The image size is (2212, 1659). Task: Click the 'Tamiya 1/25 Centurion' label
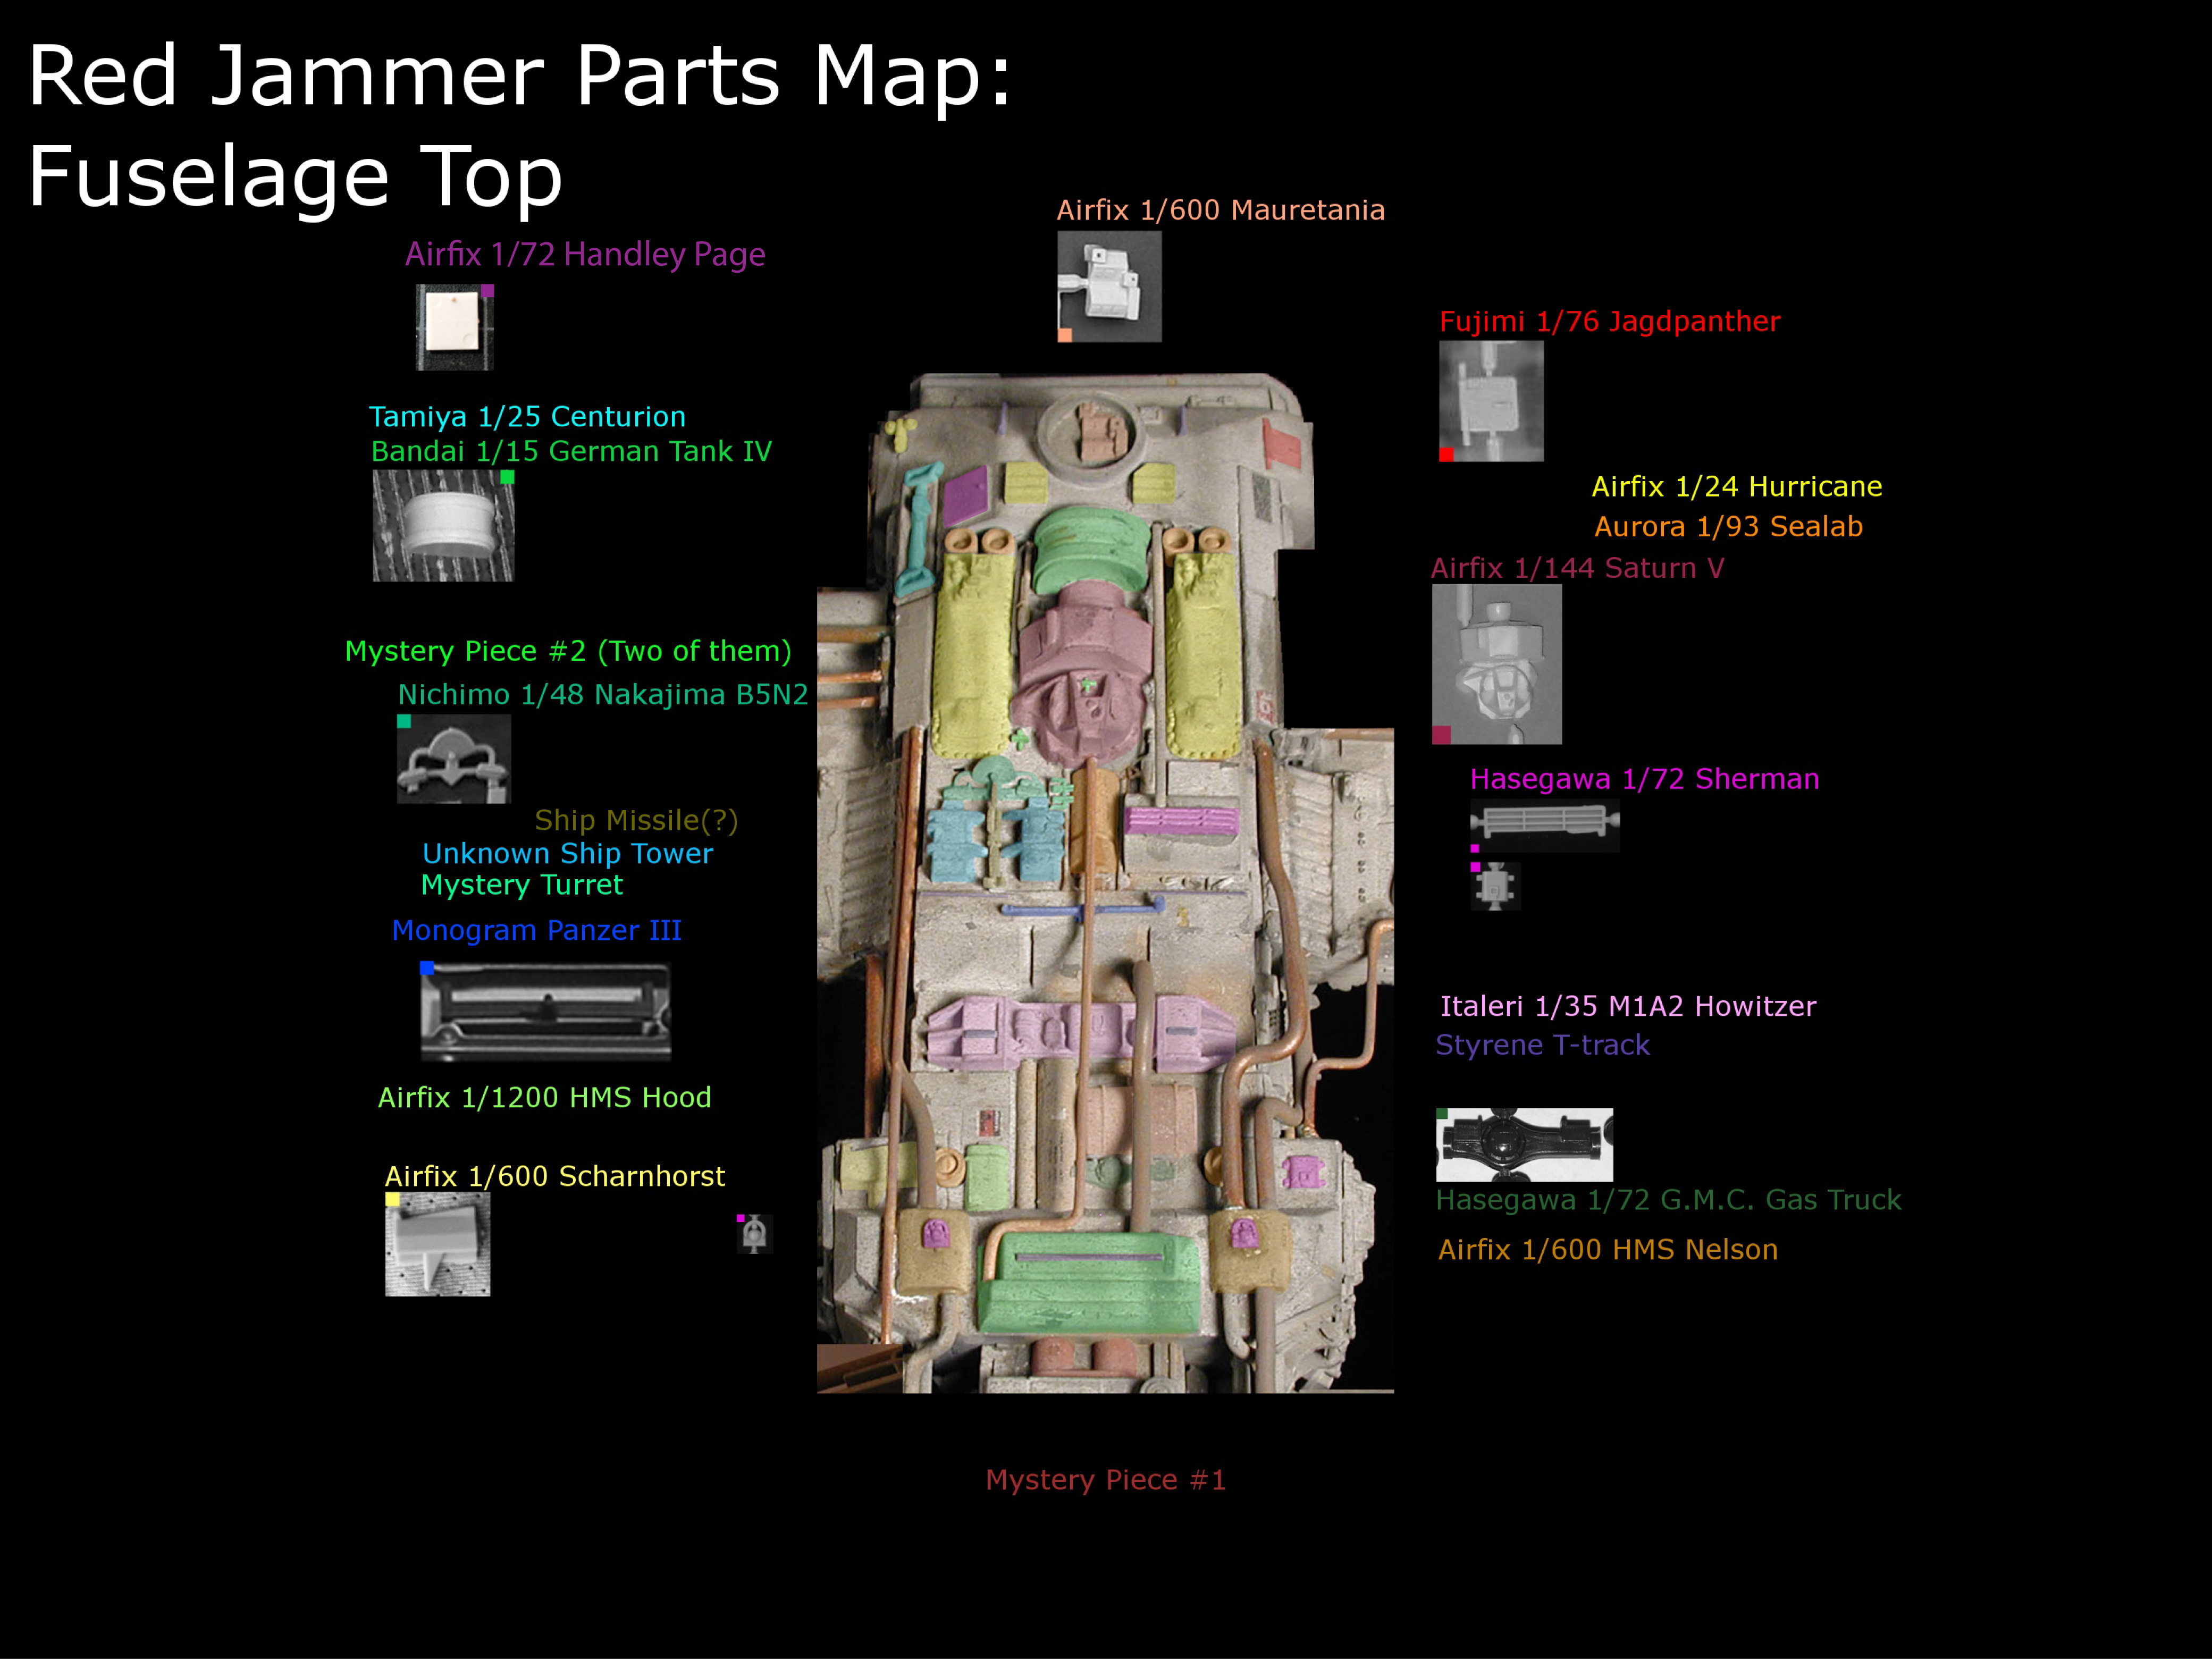[527, 416]
